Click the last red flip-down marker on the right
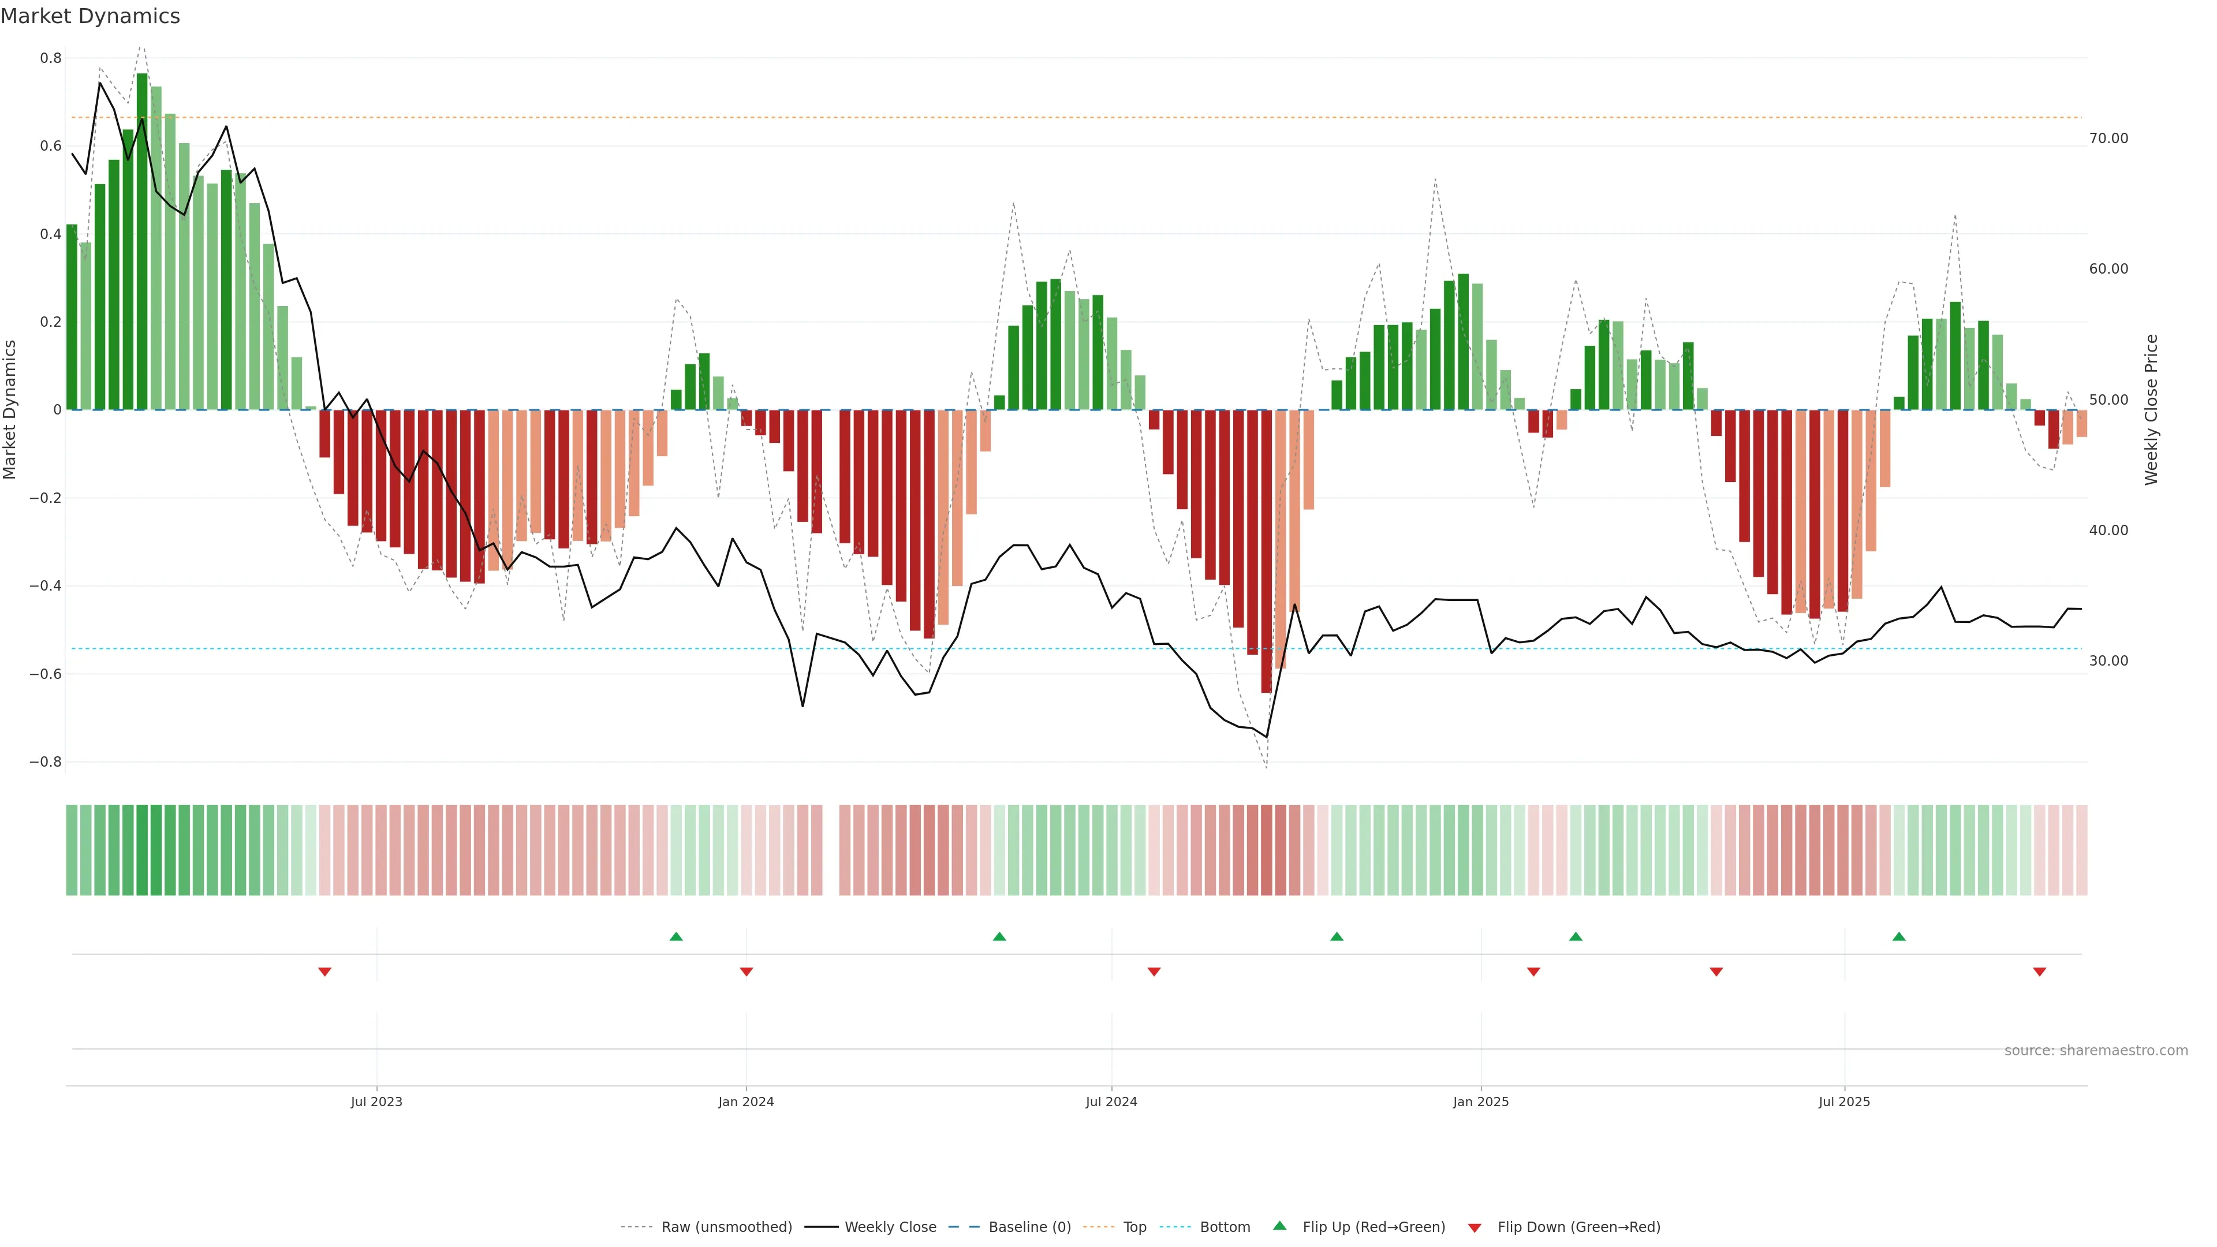This screenshot has height=1247, width=2217. [2039, 972]
